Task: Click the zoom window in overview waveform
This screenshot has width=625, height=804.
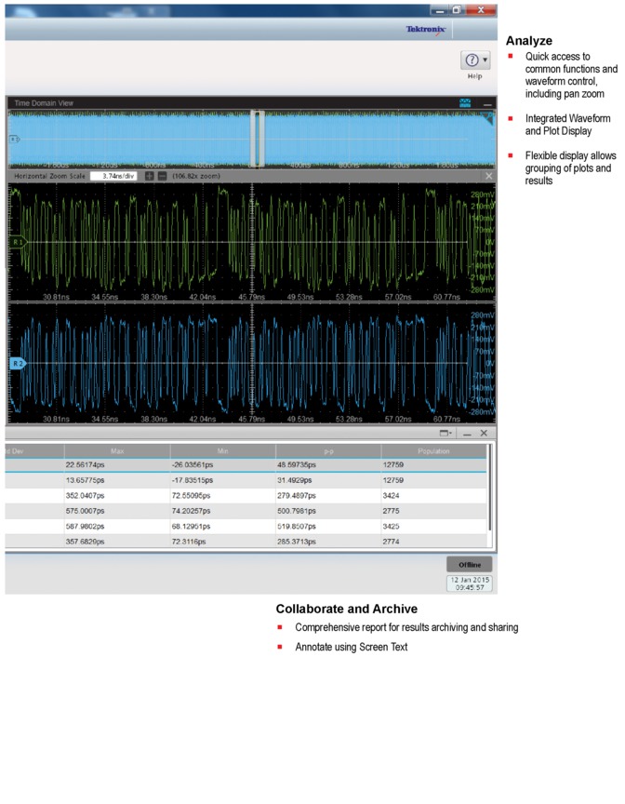Action: coord(259,138)
